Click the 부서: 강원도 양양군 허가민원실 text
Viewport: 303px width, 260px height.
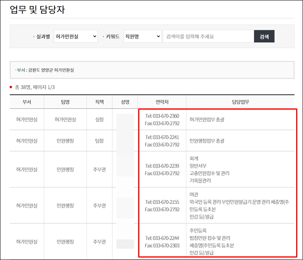click(x=44, y=70)
